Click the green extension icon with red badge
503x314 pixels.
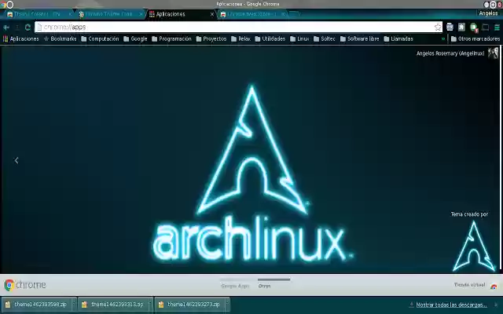coord(474,27)
